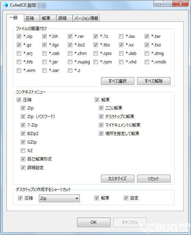Enable the *.vmdk file association
Image resolution: width=191 pixels, height=235 pixels.
coord(147,62)
